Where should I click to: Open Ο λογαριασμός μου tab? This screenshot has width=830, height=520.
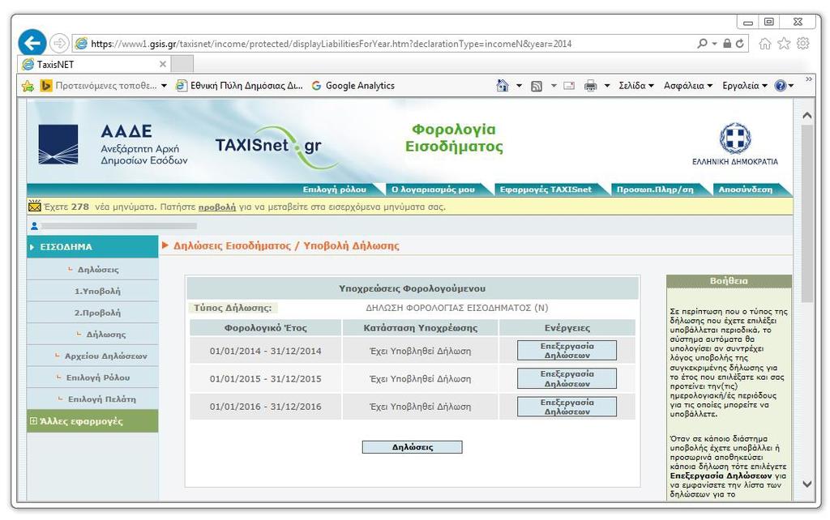click(x=433, y=190)
